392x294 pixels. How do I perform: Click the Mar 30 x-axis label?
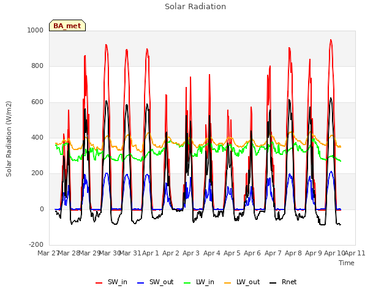point(110,253)
